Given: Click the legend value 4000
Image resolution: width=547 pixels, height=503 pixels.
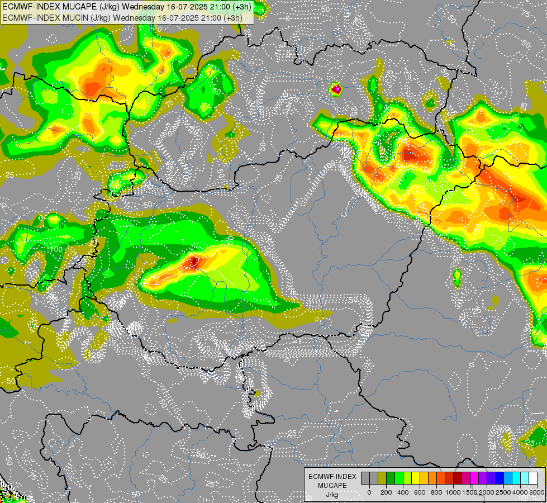Looking at the screenshot, I should 520,492.
